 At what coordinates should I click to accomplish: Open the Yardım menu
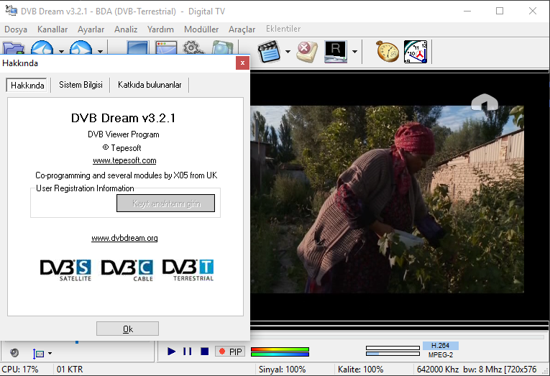(160, 29)
